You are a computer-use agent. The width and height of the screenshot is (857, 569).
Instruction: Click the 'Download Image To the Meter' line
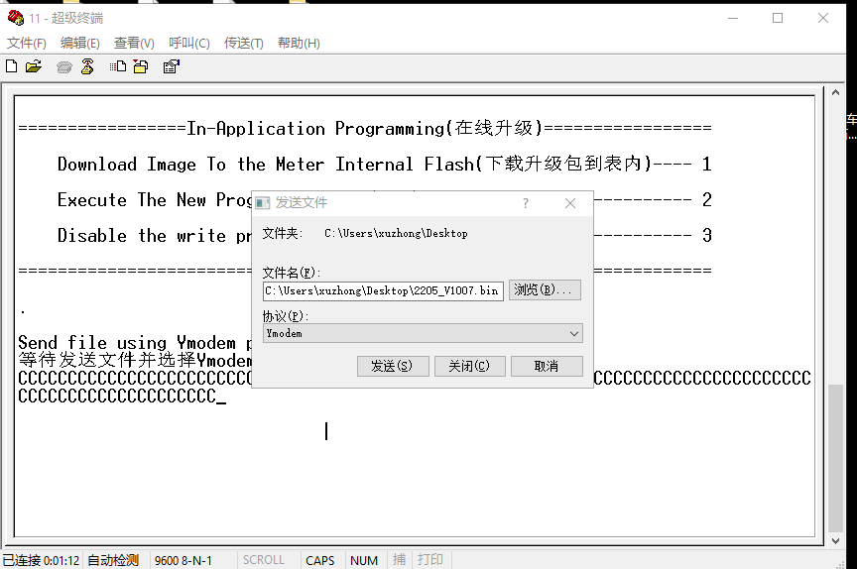pyautogui.click(x=384, y=164)
